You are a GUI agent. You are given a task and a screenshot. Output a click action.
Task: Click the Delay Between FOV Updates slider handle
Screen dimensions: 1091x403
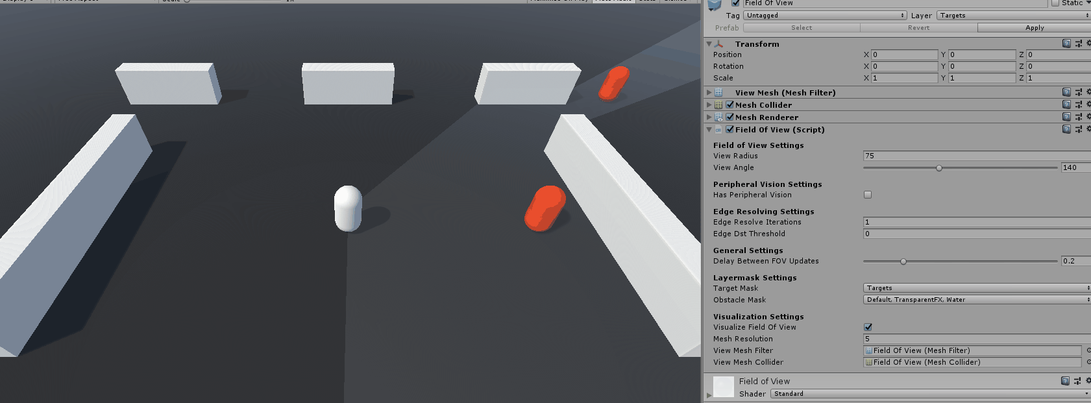tap(903, 262)
